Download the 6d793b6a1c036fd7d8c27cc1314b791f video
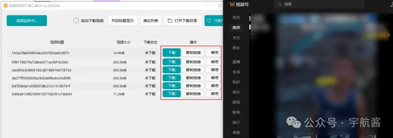 click(x=172, y=86)
